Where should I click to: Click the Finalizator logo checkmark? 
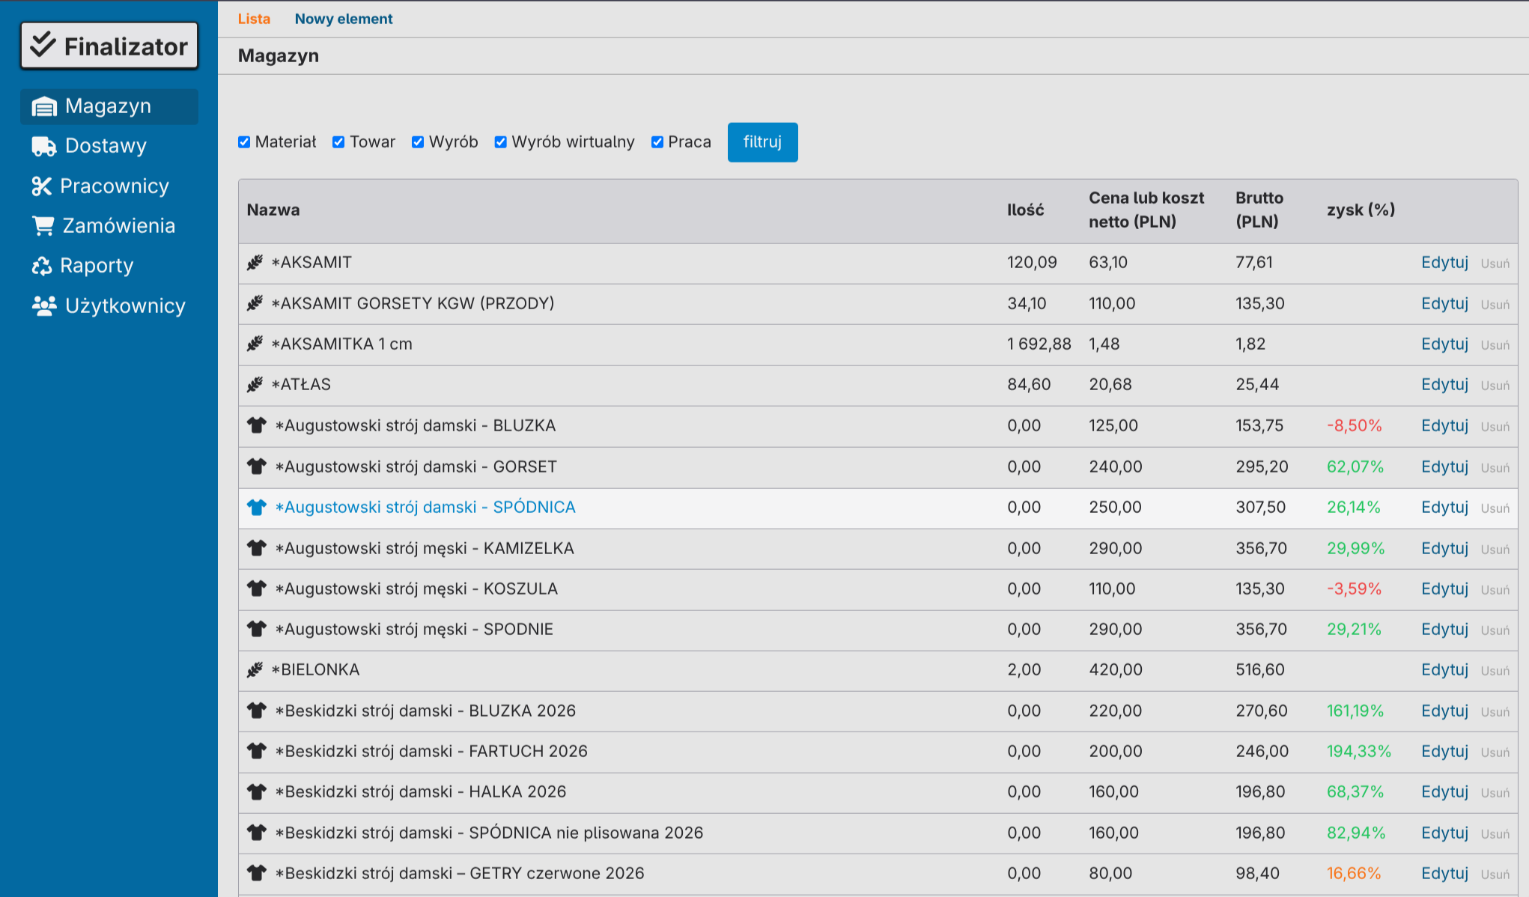43,45
